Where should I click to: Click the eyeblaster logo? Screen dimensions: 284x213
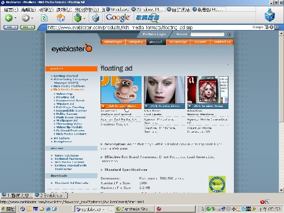tap(72, 47)
